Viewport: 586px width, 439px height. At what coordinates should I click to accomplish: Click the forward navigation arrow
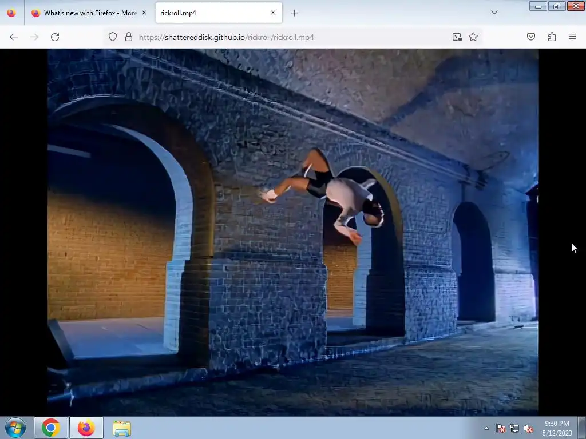pos(34,37)
